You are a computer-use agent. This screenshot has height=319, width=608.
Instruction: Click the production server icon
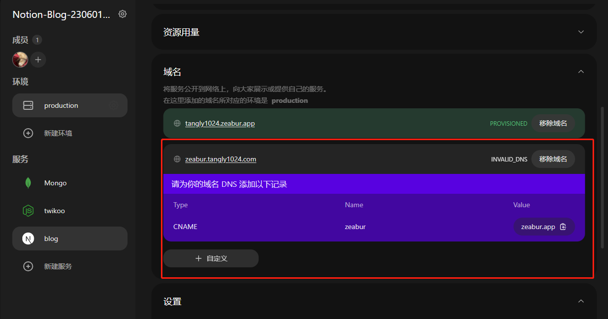28,105
